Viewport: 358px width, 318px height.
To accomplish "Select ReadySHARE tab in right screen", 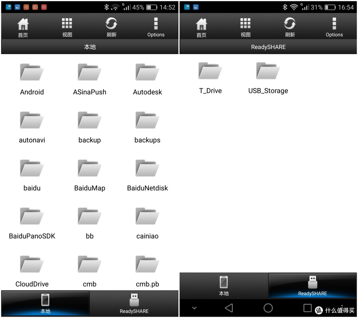I will [313, 286].
